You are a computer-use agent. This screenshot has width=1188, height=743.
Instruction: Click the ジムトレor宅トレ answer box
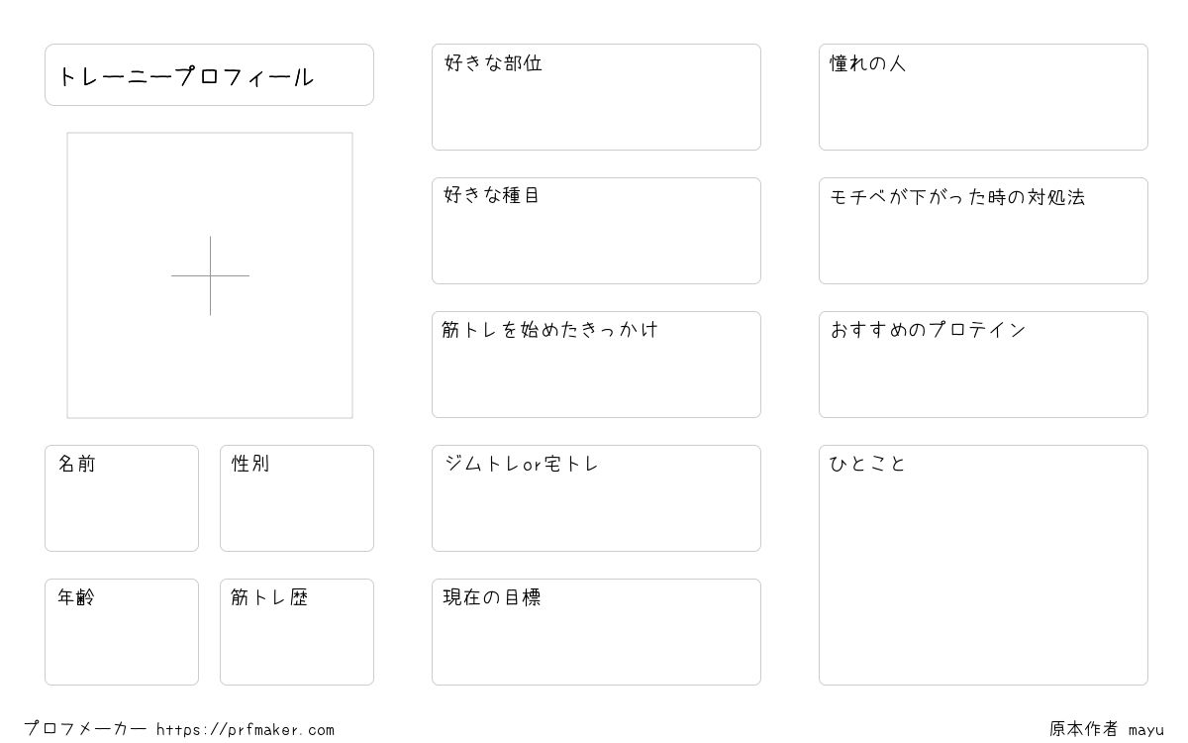coord(596,498)
